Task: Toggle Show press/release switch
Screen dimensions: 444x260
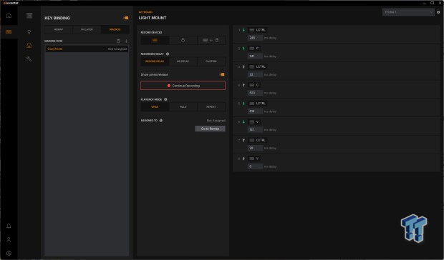Action: [222, 74]
